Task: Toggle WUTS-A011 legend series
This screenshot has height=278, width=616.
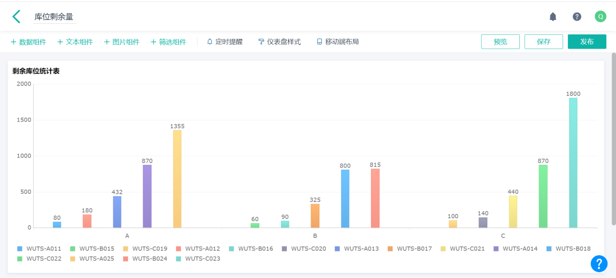Action: click(39, 249)
